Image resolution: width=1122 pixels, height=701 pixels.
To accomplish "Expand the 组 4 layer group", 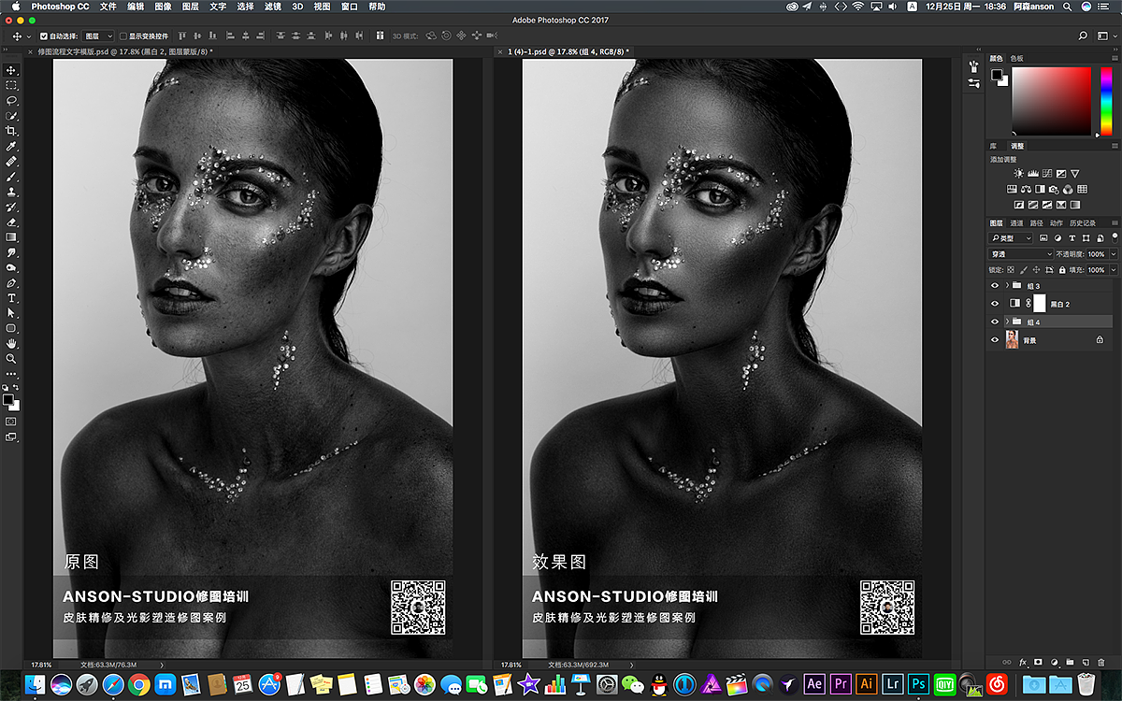I will [x=1007, y=322].
